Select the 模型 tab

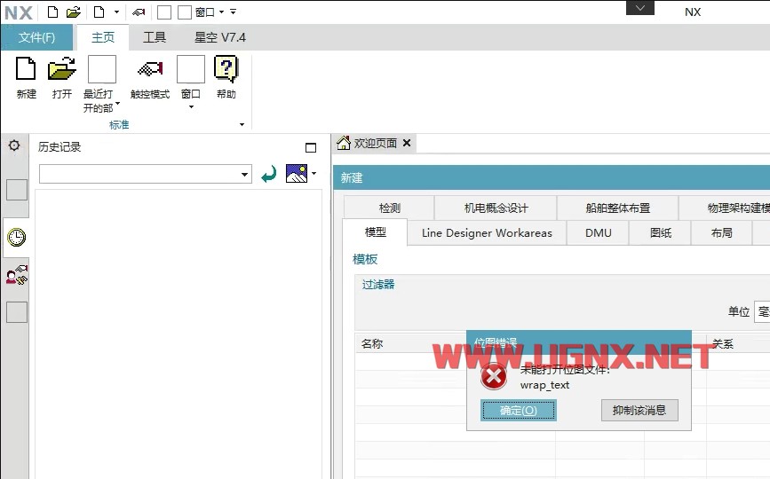pos(375,232)
